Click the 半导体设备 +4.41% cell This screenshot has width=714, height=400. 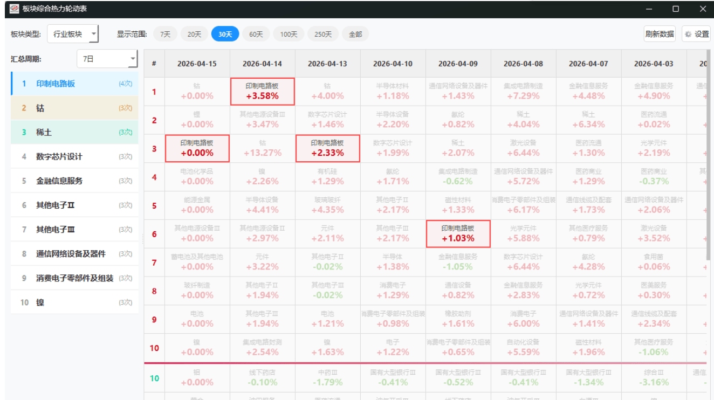(x=263, y=205)
